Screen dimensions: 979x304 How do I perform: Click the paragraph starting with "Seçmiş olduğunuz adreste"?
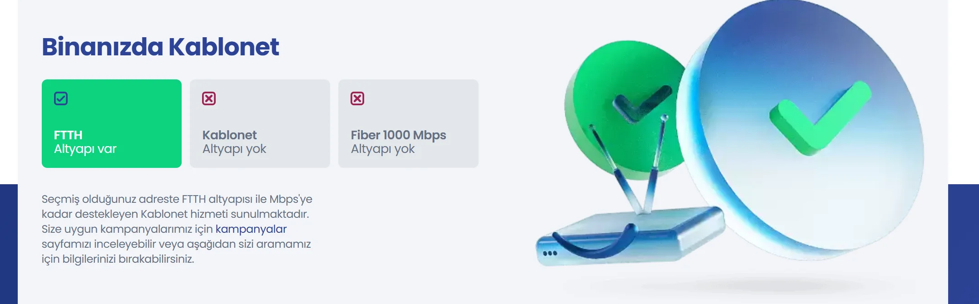click(x=177, y=229)
